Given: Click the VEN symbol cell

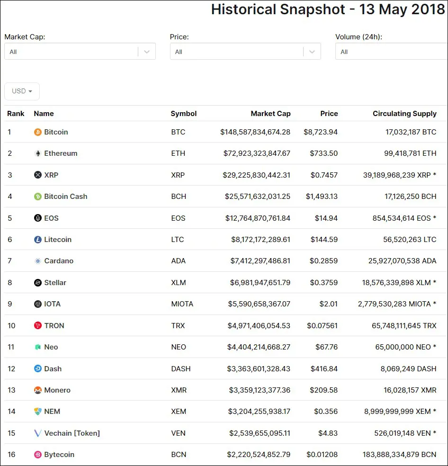Looking at the screenshot, I should pyautogui.click(x=179, y=433).
